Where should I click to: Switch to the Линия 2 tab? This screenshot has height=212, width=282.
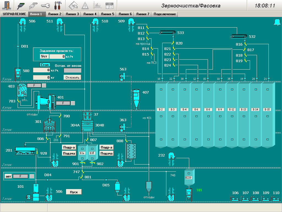coord(55,14)
